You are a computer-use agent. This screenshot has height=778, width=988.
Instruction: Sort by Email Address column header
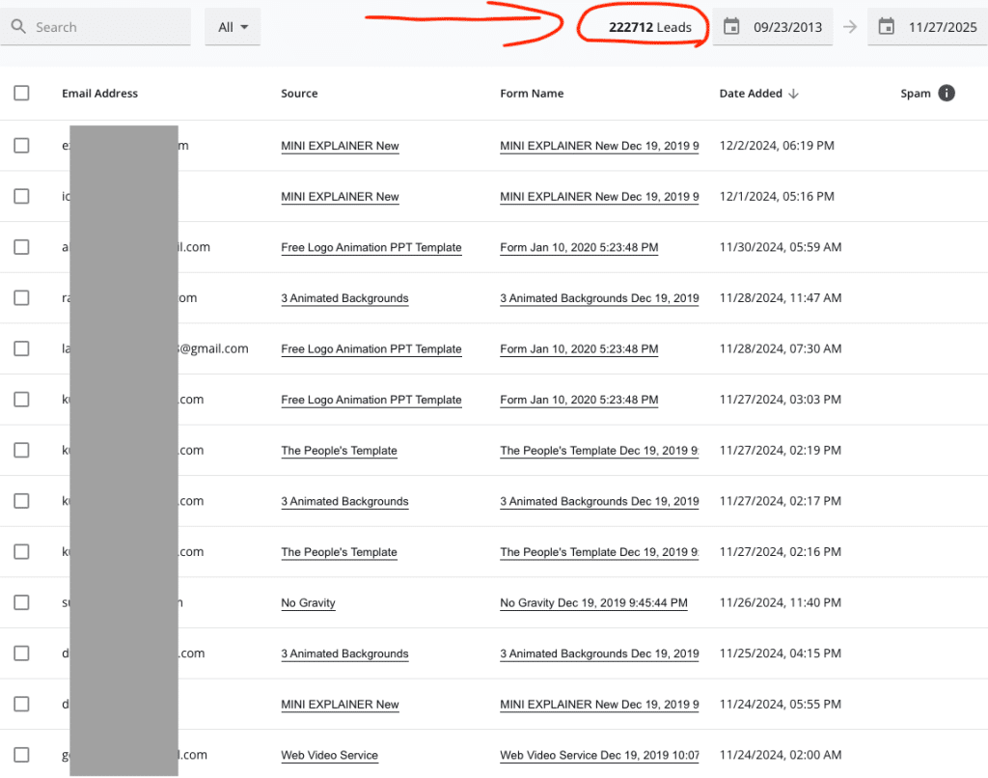[x=99, y=94]
